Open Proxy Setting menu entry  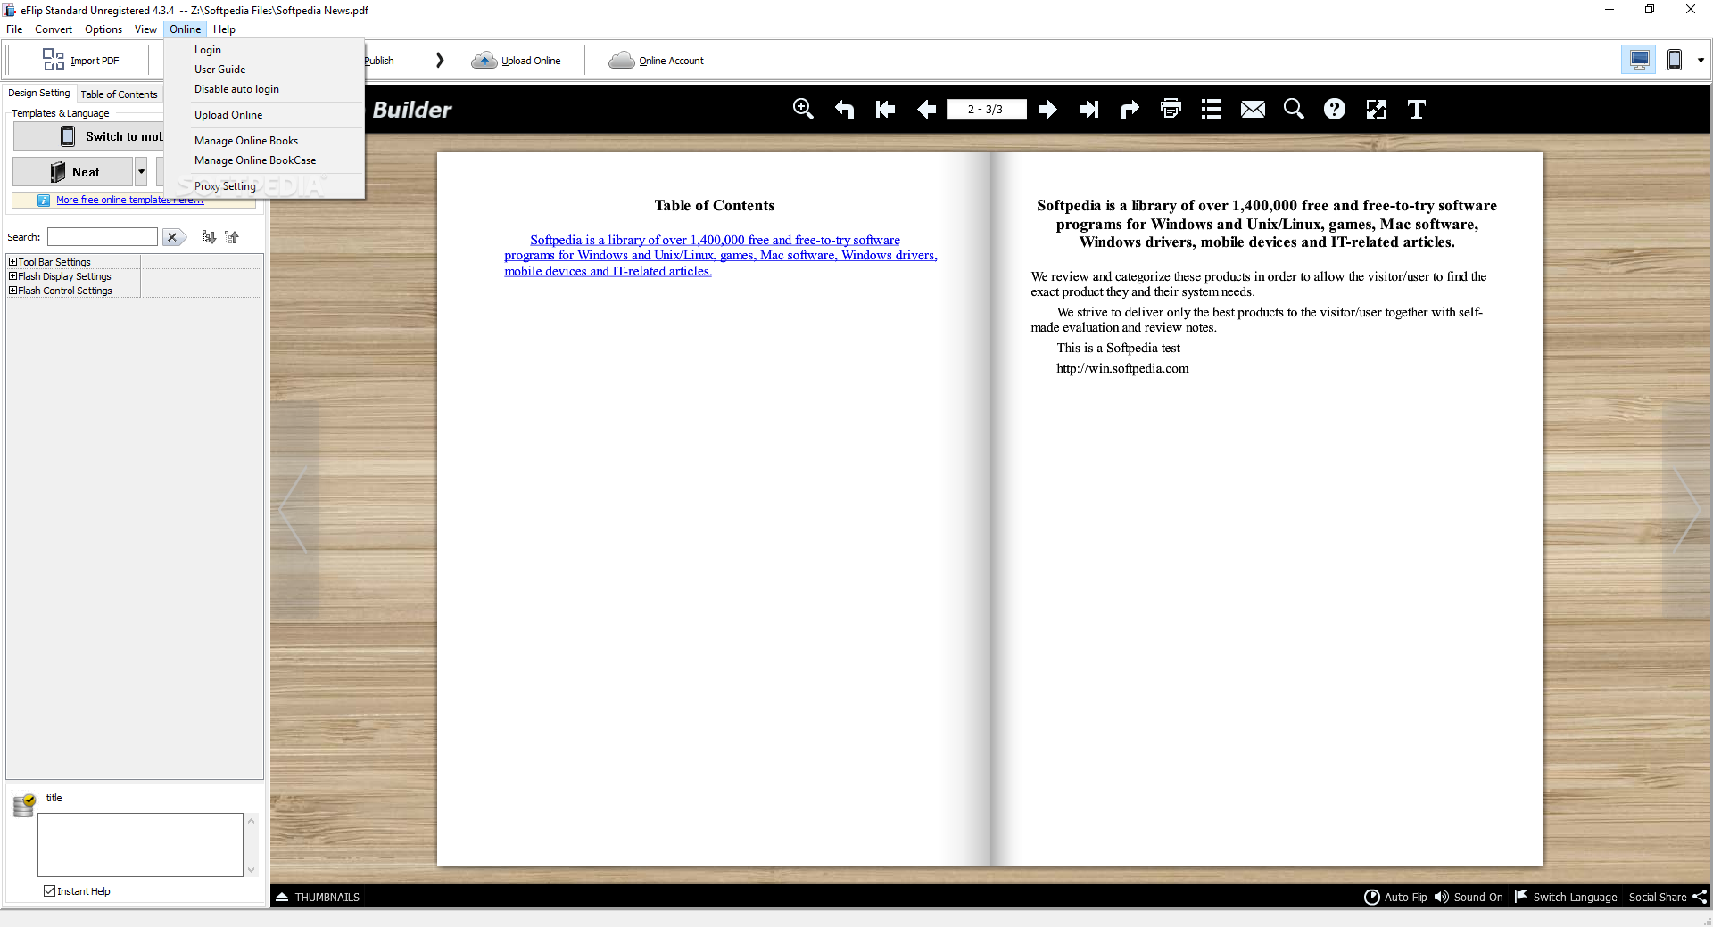[x=264, y=186]
